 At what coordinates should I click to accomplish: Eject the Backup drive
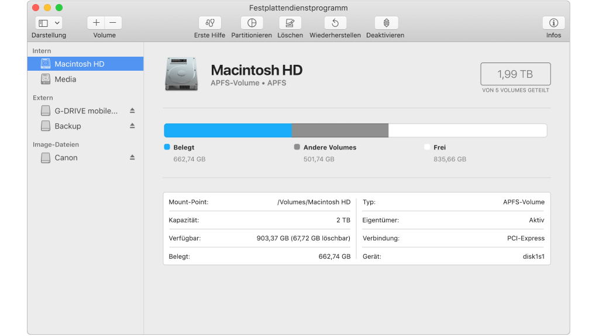[x=132, y=126]
